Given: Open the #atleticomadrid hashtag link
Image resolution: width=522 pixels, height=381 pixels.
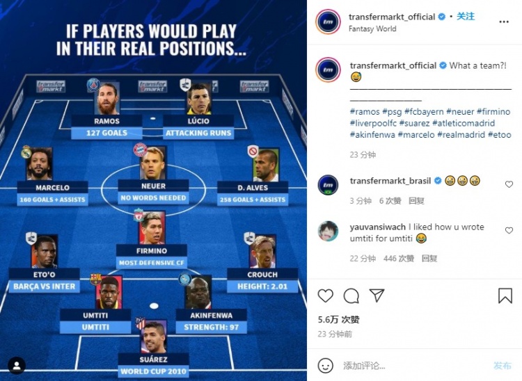Looking at the screenshot, I should pos(464,123).
